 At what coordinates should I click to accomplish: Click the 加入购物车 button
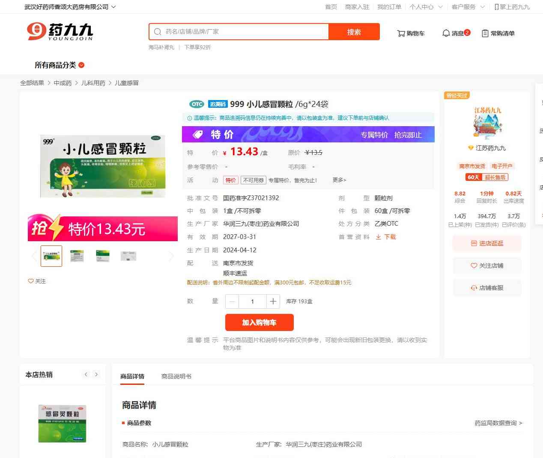click(259, 322)
